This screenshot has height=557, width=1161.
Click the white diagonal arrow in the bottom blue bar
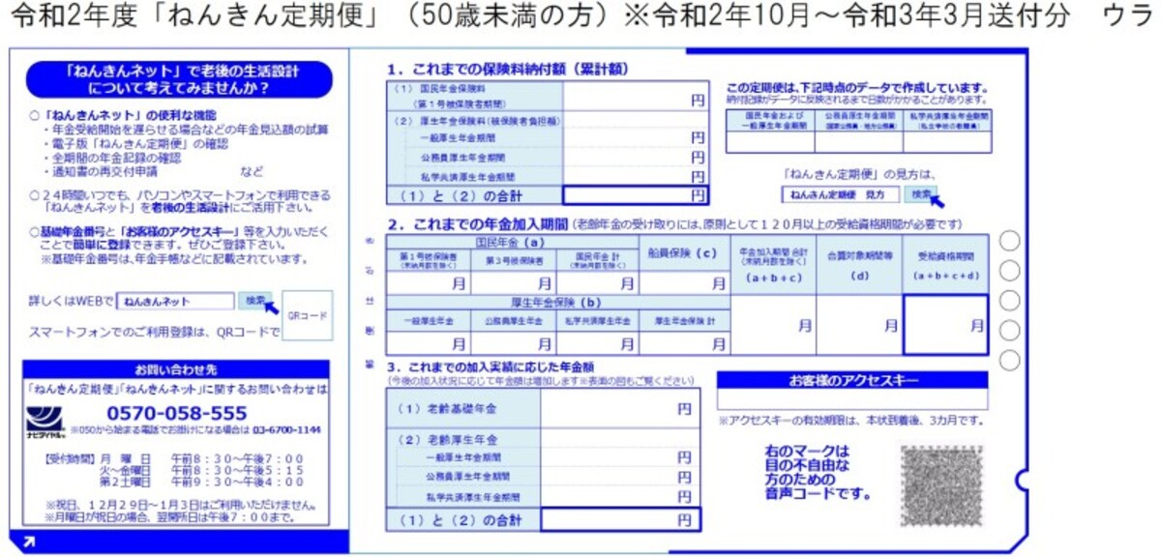click(27, 542)
